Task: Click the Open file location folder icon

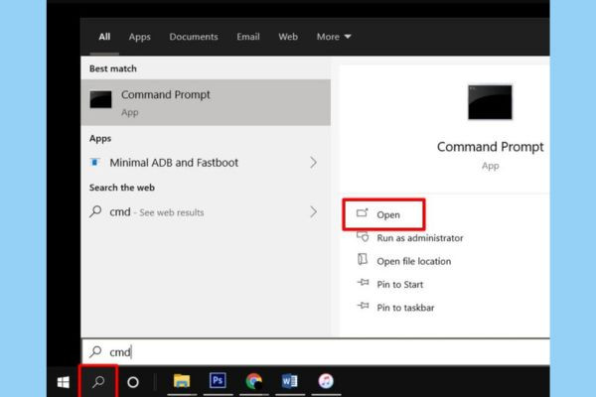Action: pyautogui.click(x=363, y=259)
